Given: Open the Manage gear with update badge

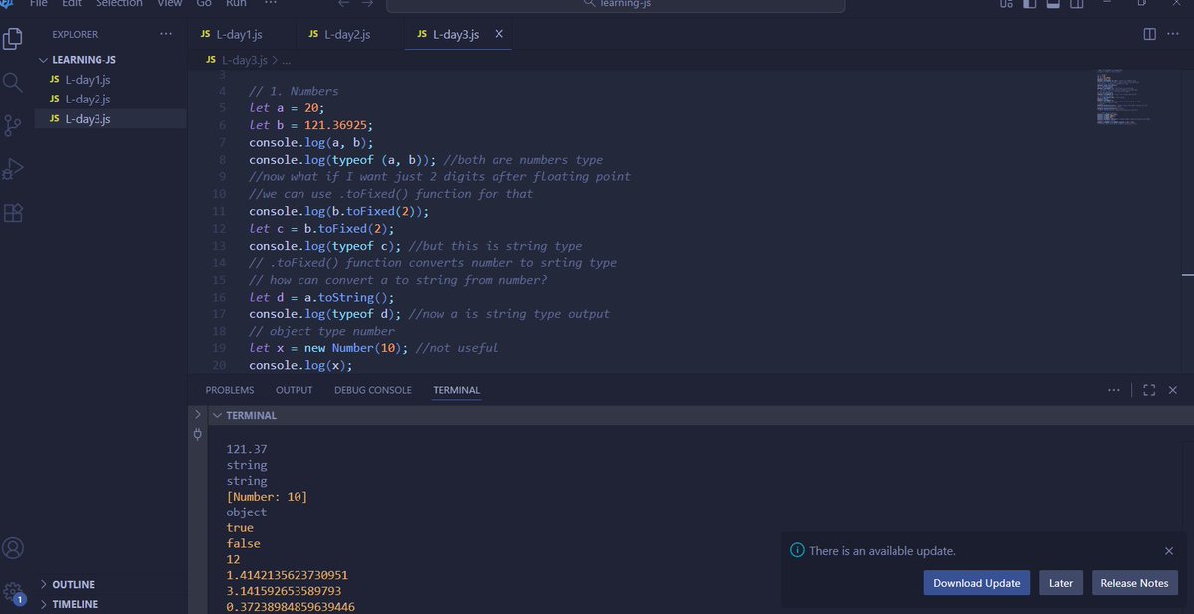Looking at the screenshot, I should point(13,592).
